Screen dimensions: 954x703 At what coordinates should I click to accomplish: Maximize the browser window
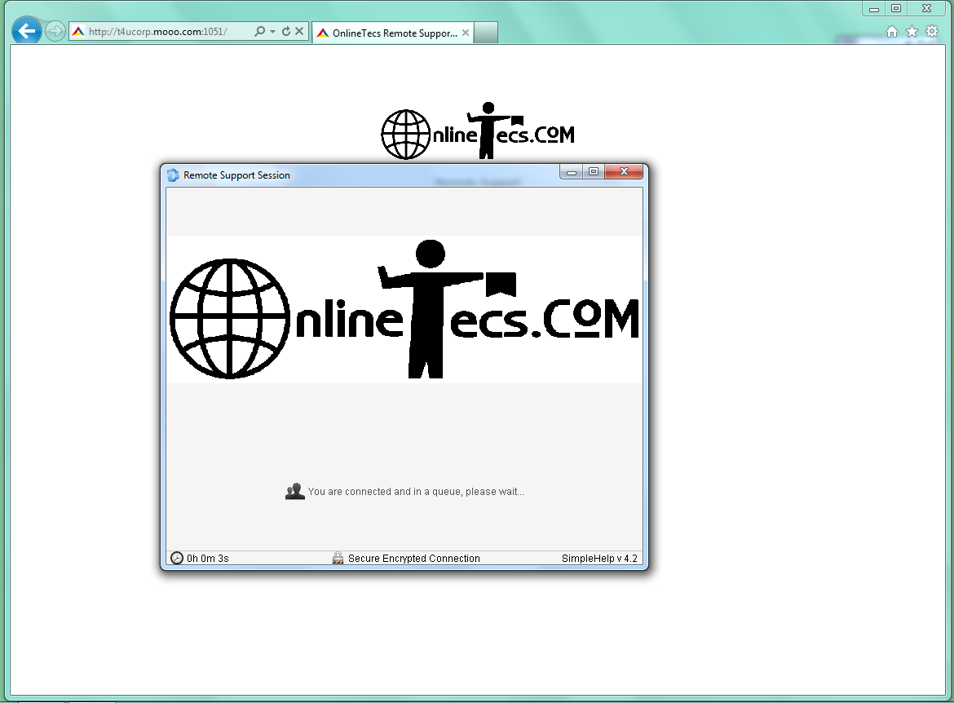(896, 8)
